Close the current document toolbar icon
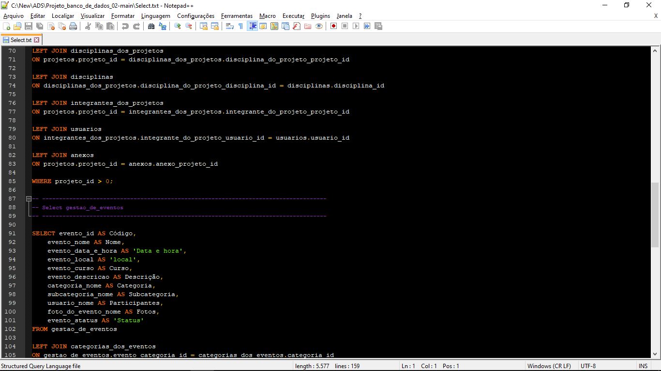 tap(51, 26)
